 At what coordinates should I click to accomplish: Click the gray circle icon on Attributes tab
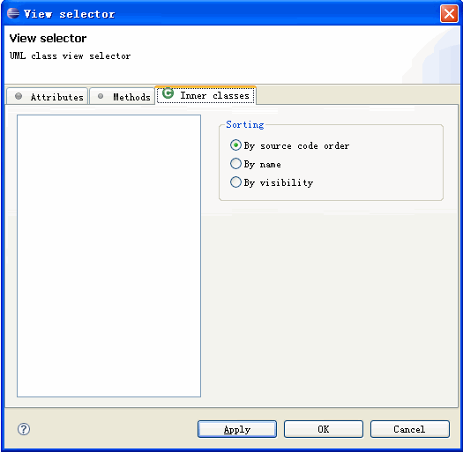(x=19, y=96)
